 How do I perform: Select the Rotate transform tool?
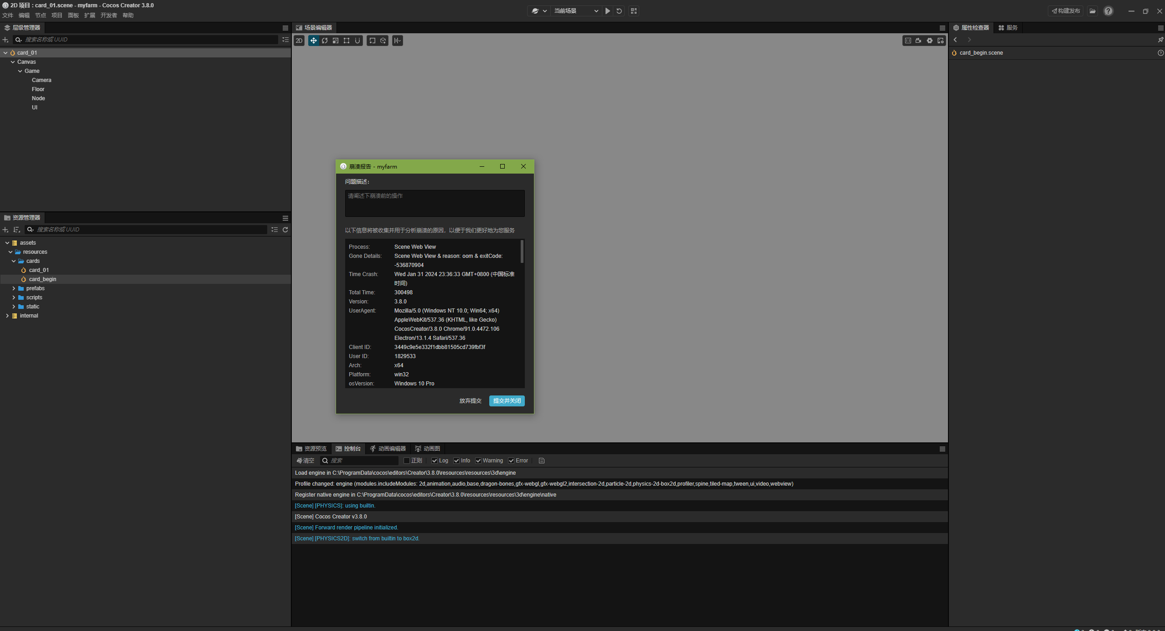coord(324,41)
